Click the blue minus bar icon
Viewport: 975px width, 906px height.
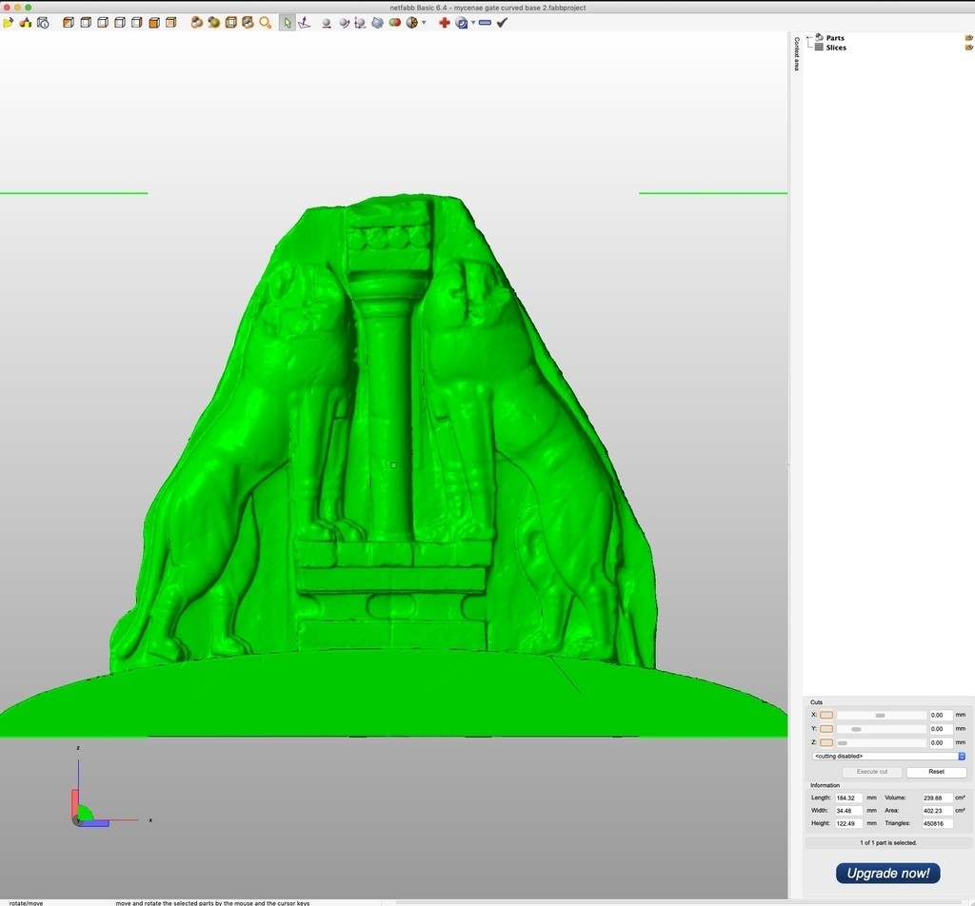[x=485, y=23]
